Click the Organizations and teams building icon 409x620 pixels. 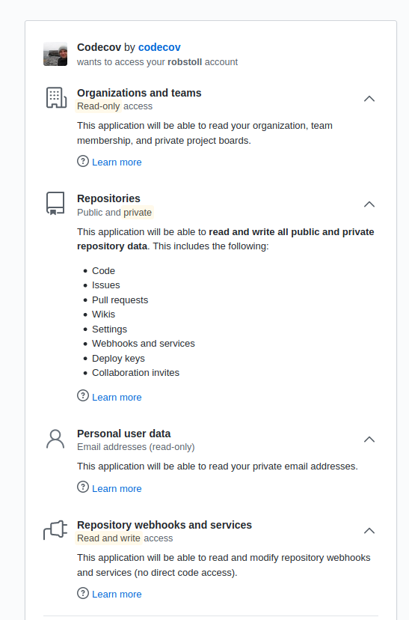pyautogui.click(x=57, y=97)
